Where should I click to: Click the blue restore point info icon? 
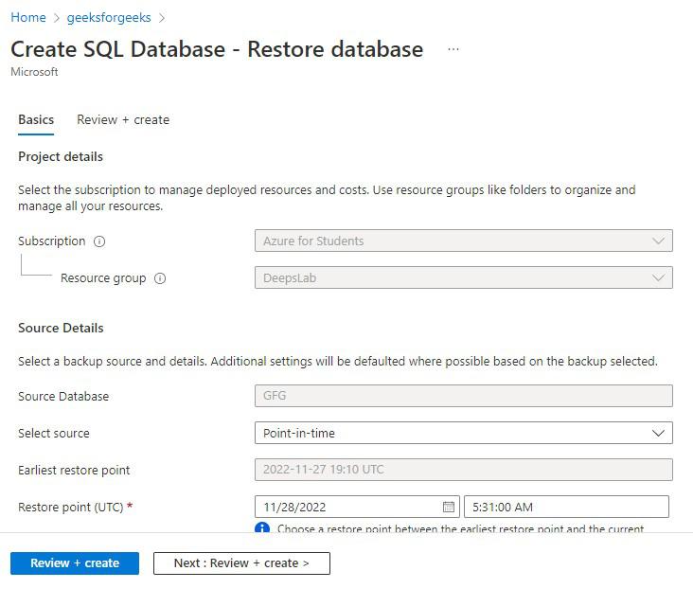point(262,528)
